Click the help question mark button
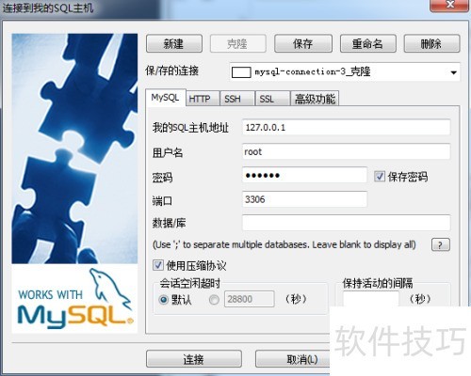 441,245
